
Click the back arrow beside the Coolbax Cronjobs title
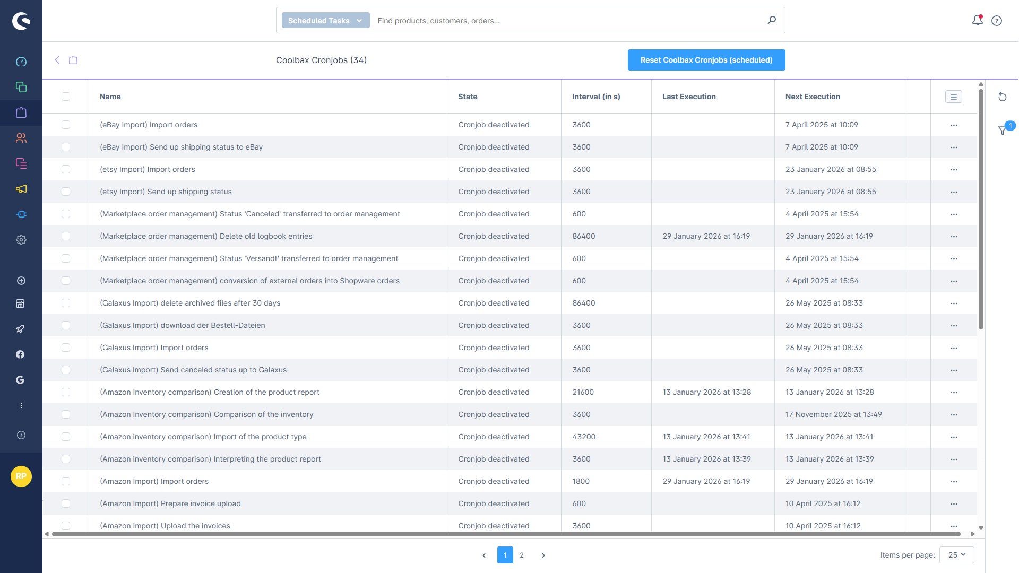pos(57,60)
